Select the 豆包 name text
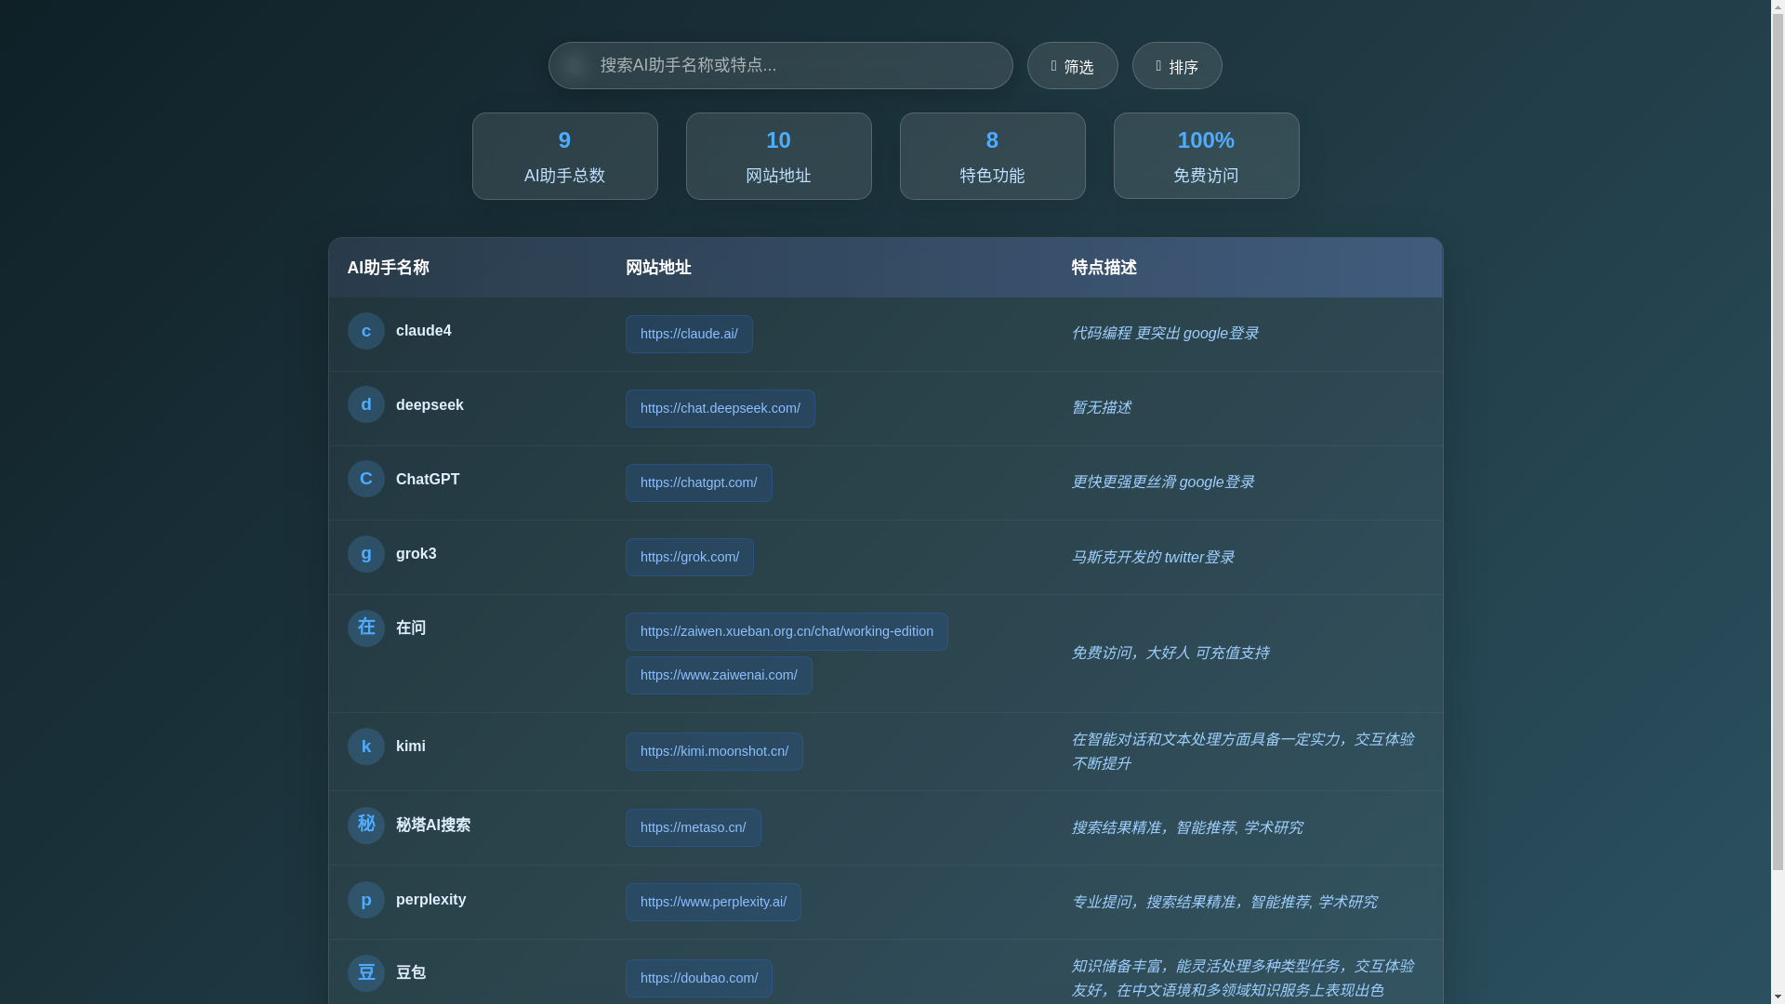 click(411, 972)
